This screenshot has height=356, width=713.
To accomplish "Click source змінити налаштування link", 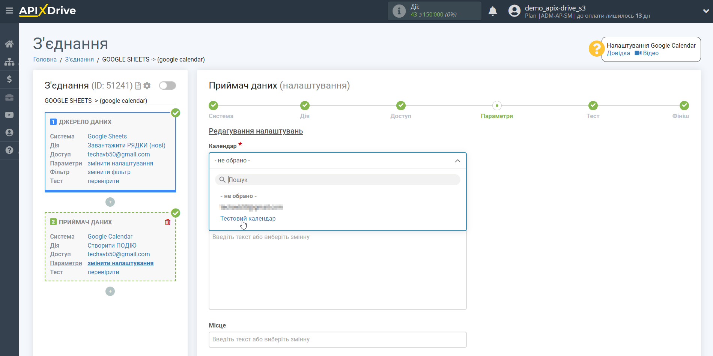I will pyautogui.click(x=120, y=164).
